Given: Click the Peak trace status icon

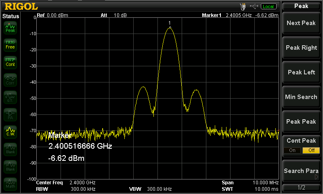Looking at the screenshot, I should (x=10, y=27).
